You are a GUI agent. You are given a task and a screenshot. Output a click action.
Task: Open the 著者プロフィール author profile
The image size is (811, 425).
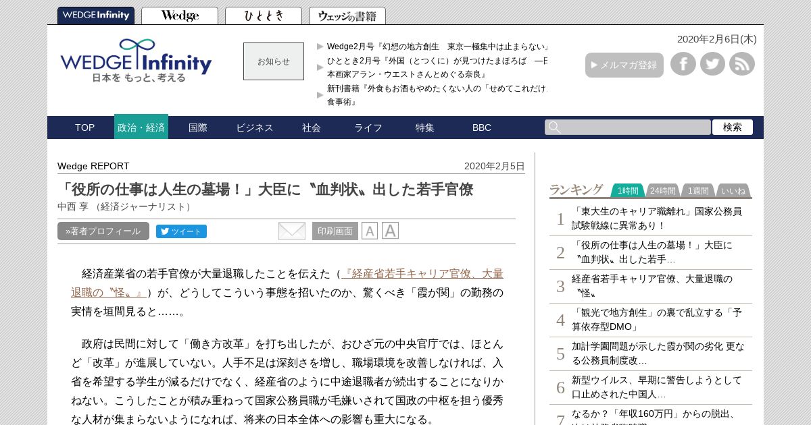(103, 231)
